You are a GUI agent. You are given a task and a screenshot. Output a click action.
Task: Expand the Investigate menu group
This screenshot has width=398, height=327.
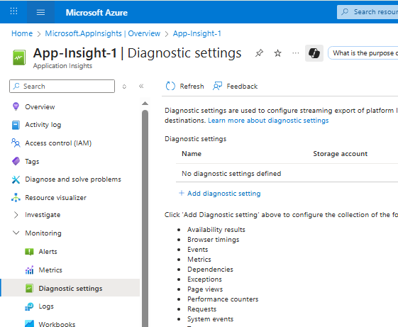[x=16, y=215]
